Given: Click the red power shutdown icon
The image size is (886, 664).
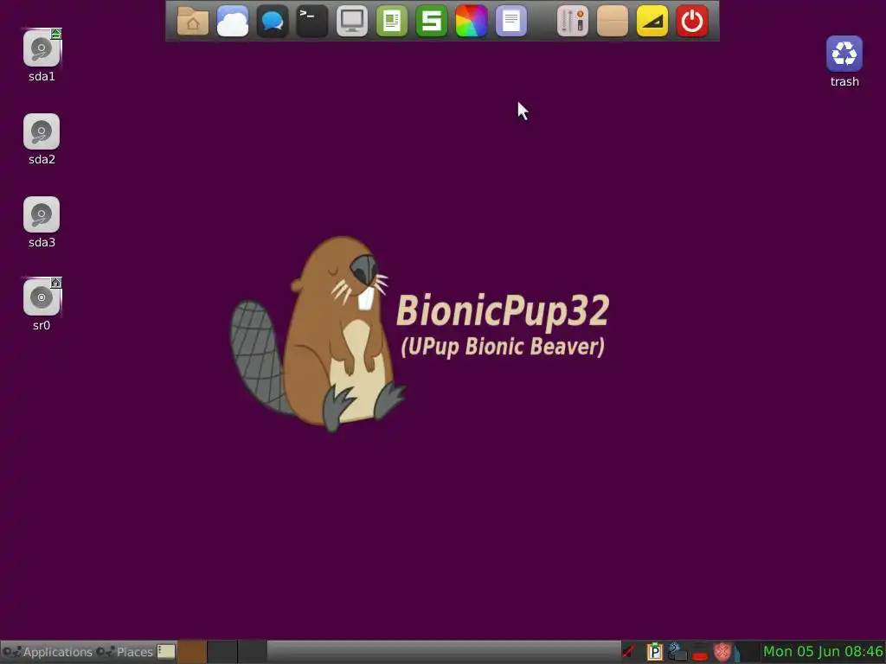Looking at the screenshot, I should pyautogui.click(x=692, y=22).
